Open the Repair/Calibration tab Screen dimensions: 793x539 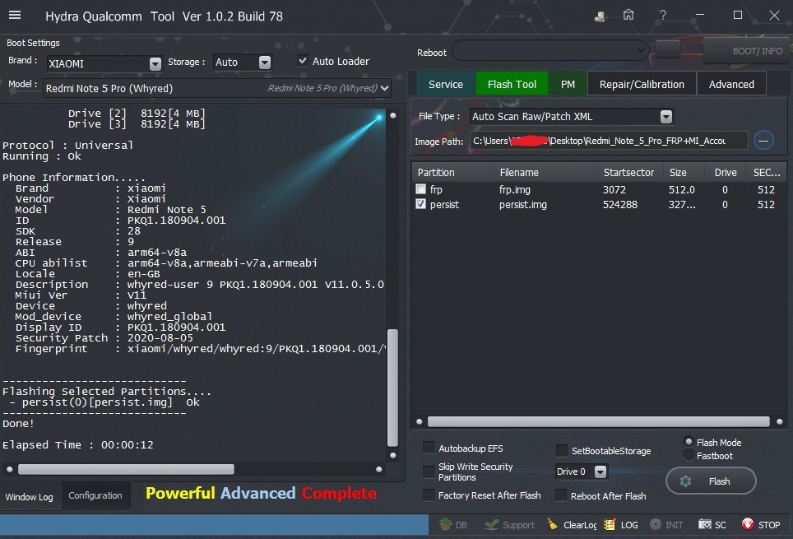point(642,84)
